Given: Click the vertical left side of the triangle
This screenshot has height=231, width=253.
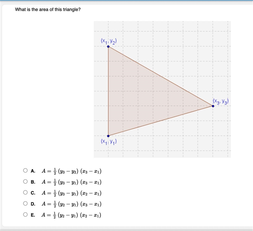Looking at the screenshot, I should pyautogui.click(x=108, y=91).
